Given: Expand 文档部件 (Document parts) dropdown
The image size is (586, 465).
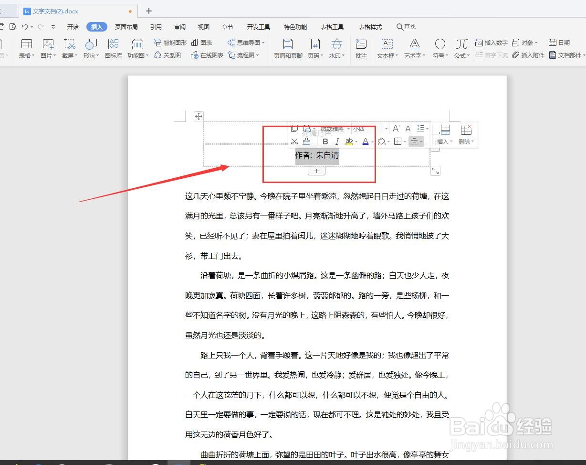Looking at the screenshot, I should coord(584,55).
